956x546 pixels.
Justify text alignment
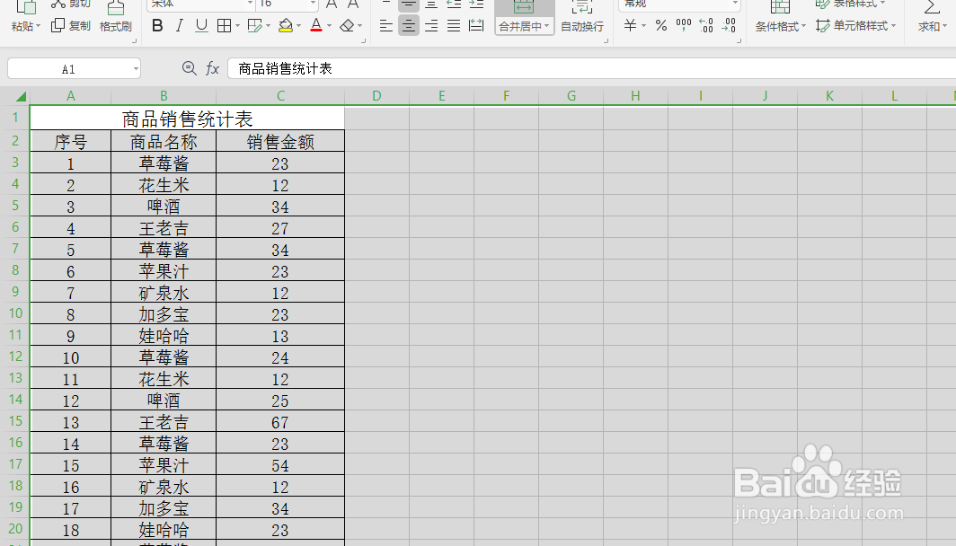click(454, 25)
